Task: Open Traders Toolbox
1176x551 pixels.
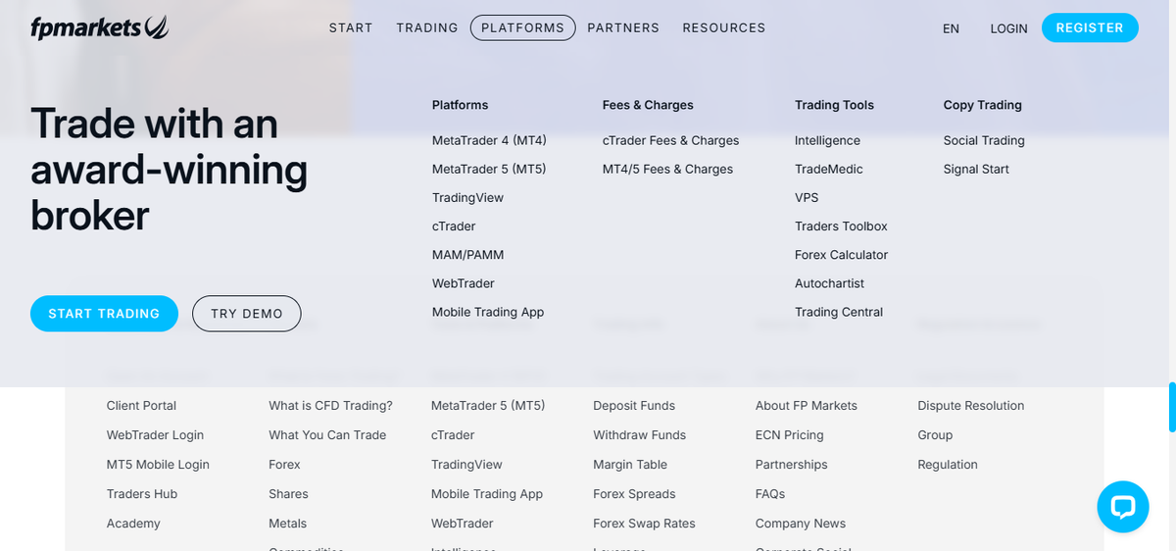Action: pos(841,225)
